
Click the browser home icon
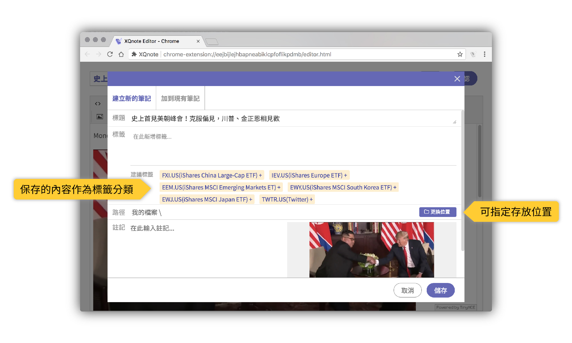click(x=121, y=54)
